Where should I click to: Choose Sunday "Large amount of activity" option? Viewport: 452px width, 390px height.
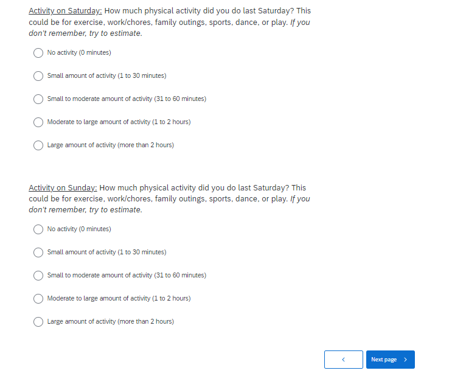(x=38, y=322)
